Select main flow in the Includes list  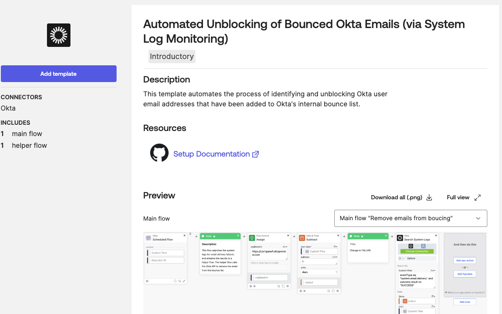click(x=27, y=134)
